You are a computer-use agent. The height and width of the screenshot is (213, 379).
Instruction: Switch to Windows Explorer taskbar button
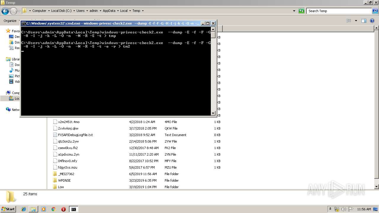click(x=33, y=209)
